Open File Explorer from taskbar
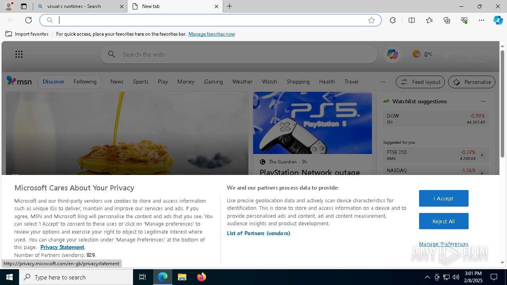507x285 pixels. click(182, 277)
